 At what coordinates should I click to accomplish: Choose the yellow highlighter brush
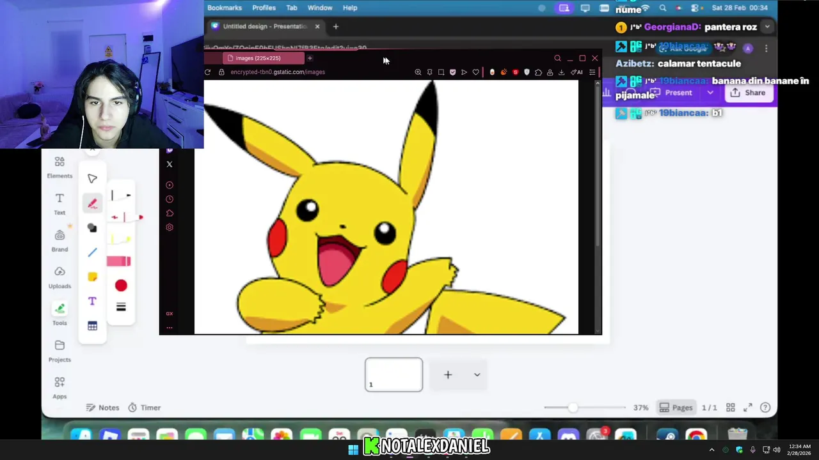point(120,240)
